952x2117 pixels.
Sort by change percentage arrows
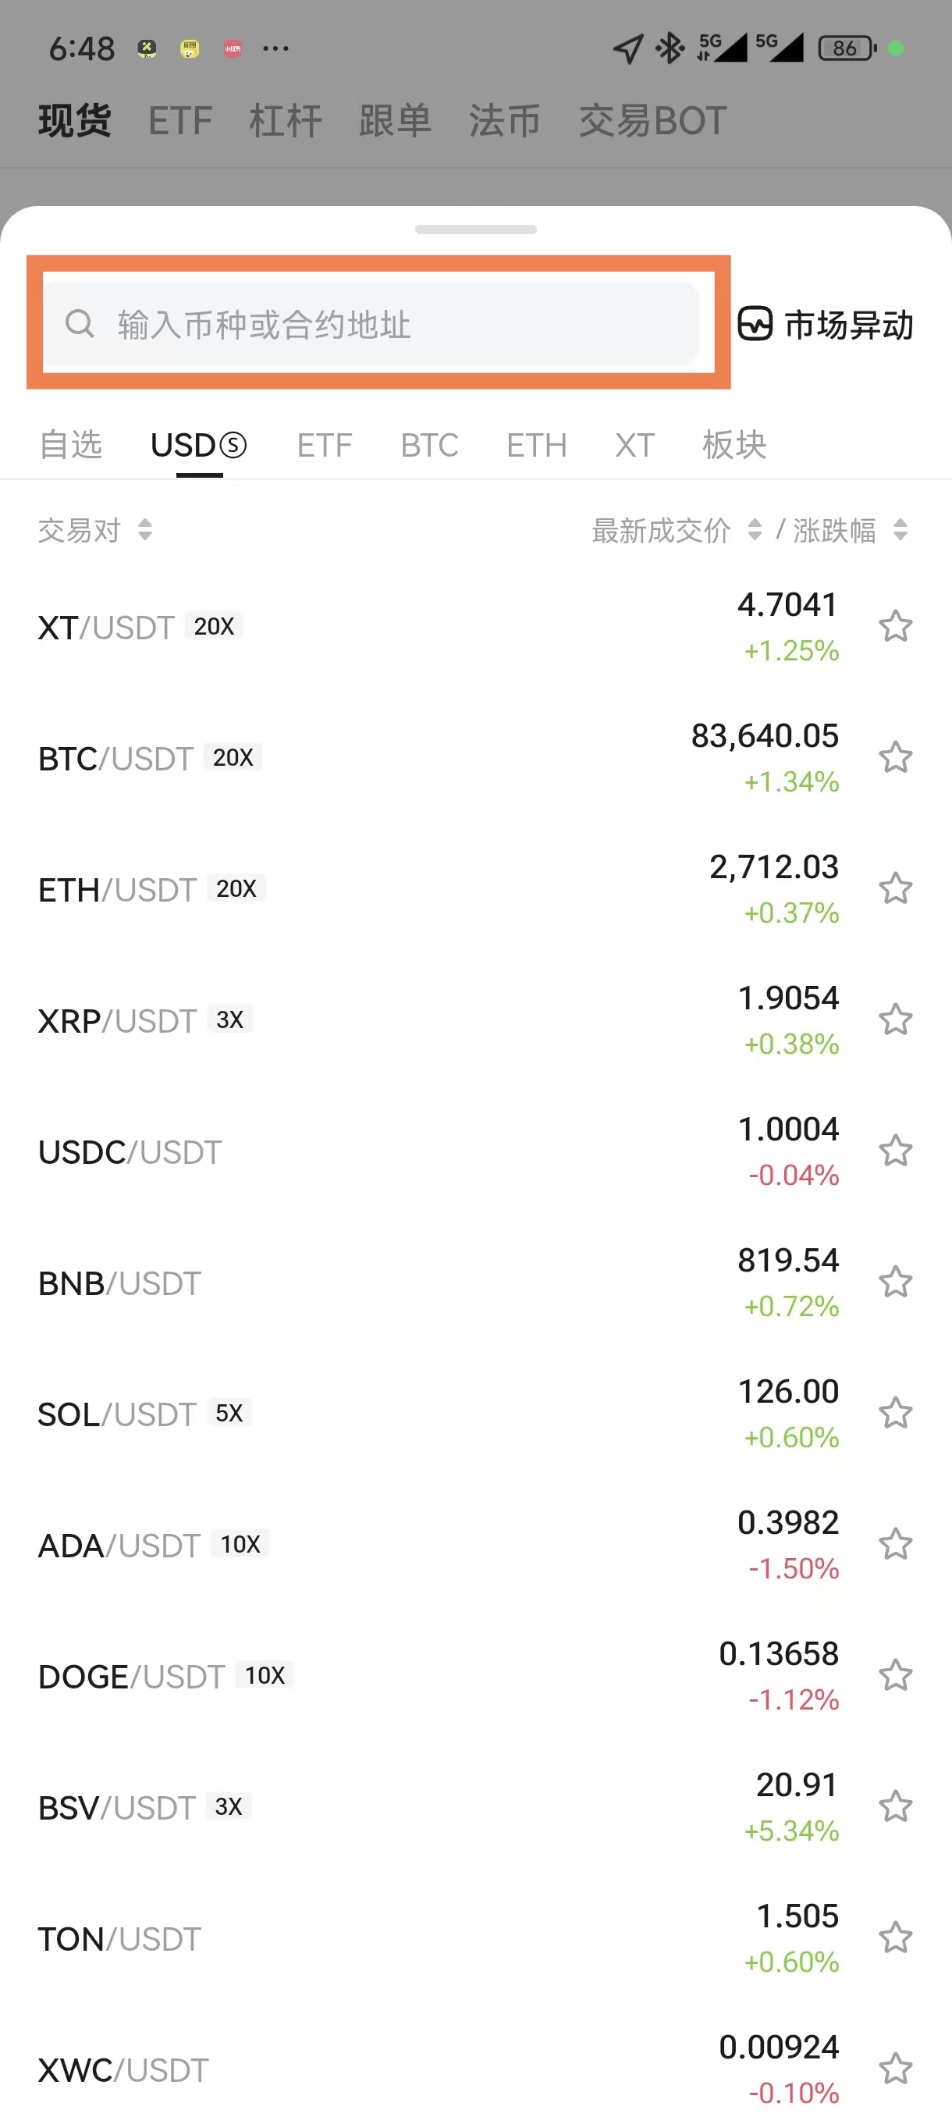[900, 530]
